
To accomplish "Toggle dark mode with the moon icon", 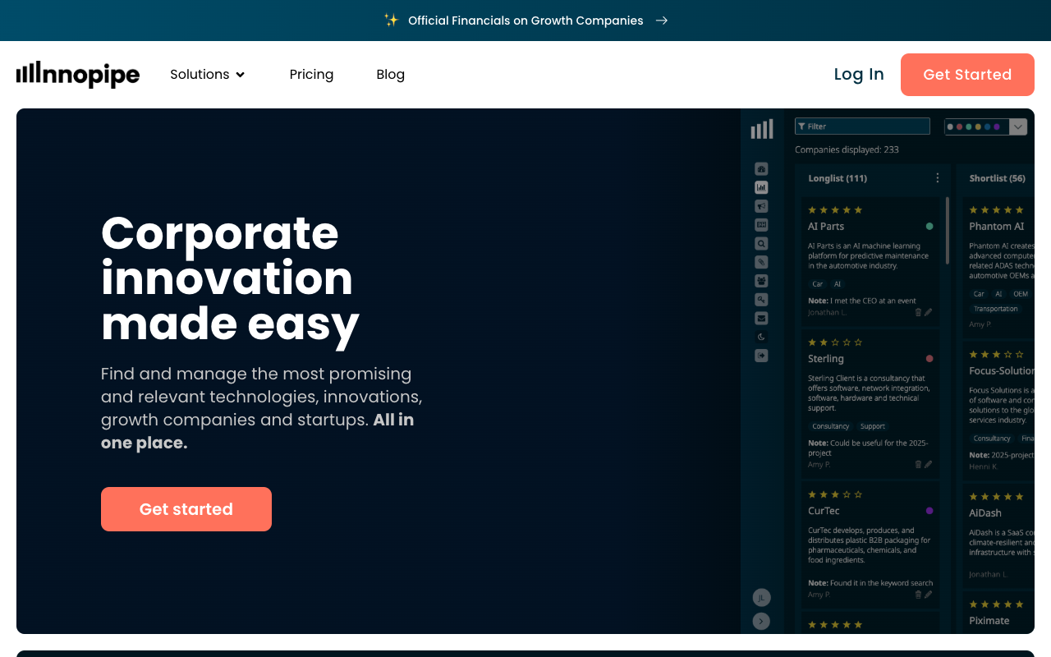I will 761,337.
